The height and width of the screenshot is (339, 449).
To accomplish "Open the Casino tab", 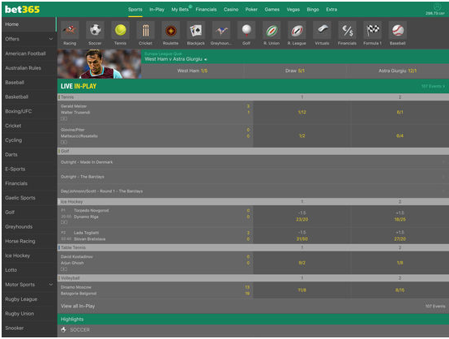I will [x=231, y=10].
